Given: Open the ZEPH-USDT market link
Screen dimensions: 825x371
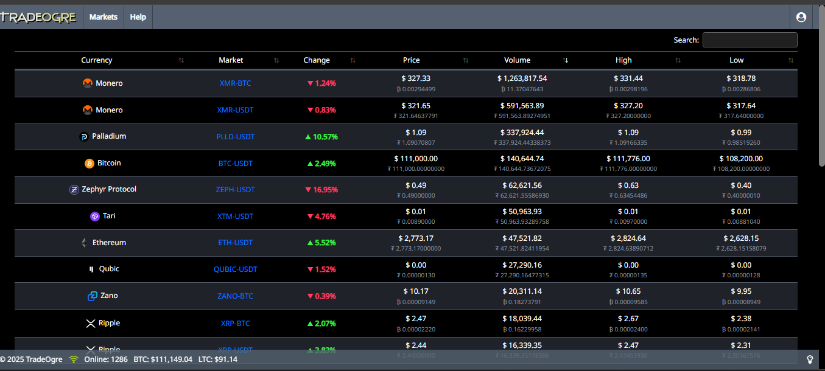Looking at the screenshot, I should (x=235, y=190).
